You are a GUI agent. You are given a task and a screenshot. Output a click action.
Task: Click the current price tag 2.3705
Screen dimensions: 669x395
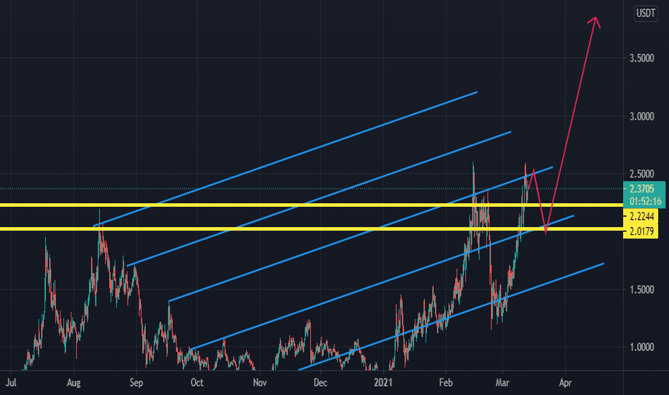(x=642, y=189)
